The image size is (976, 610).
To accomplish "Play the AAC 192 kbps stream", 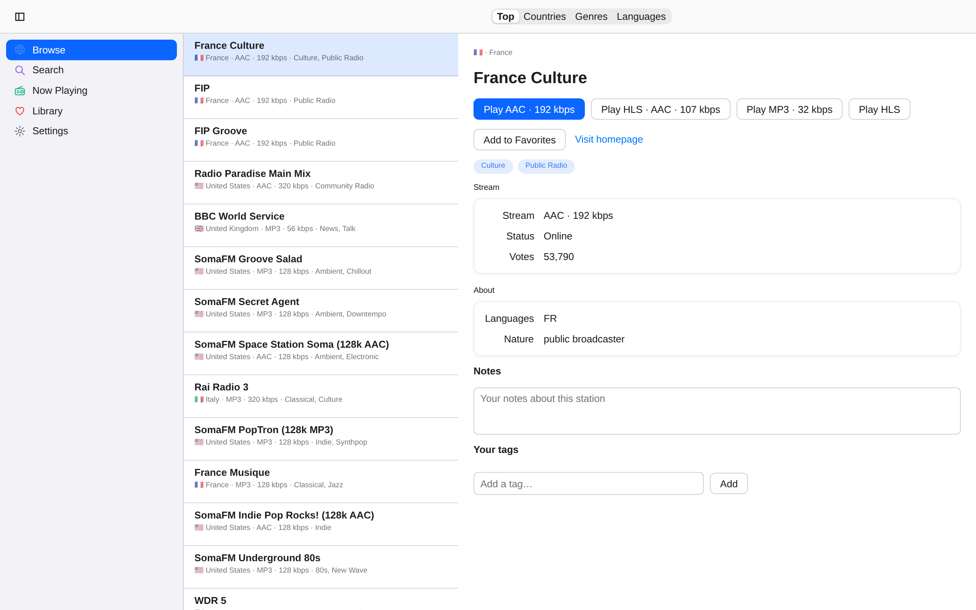I will [x=529, y=109].
